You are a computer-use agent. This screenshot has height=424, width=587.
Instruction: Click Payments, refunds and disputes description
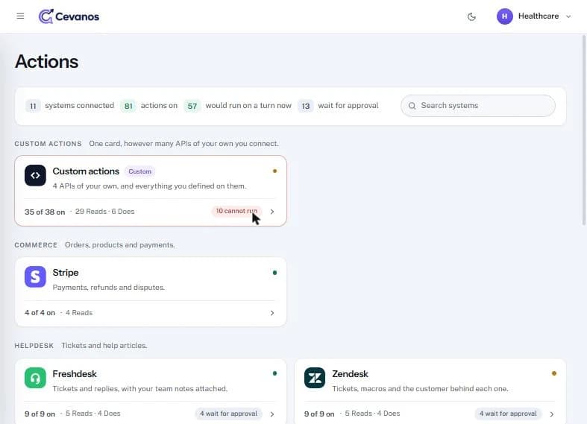109,288
